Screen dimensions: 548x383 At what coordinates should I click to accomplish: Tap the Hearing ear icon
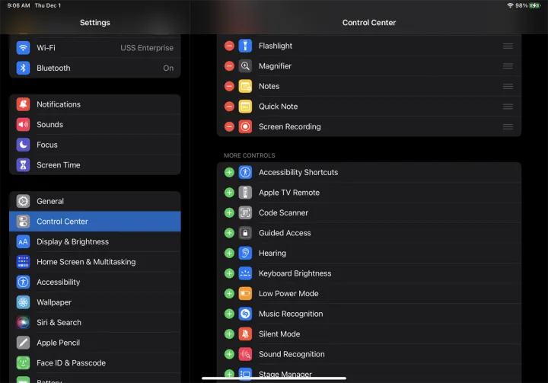[x=245, y=253]
